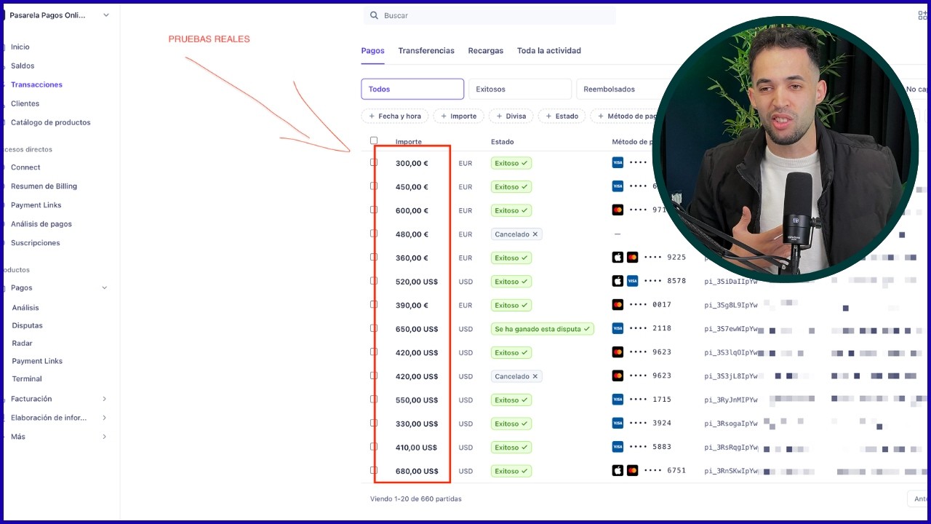The width and height of the screenshot is (931, 524).
Task: Check the box for 450,00 € payment
Action: (374, 186)
